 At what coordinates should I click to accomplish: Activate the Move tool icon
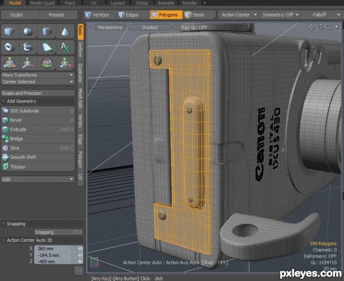coord(28,63)
